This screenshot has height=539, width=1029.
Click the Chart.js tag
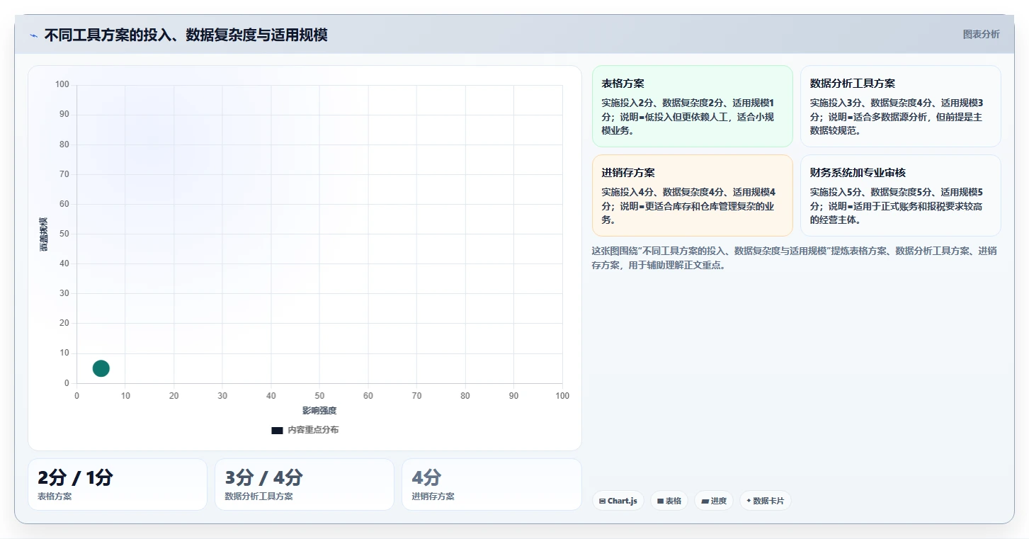618,501
